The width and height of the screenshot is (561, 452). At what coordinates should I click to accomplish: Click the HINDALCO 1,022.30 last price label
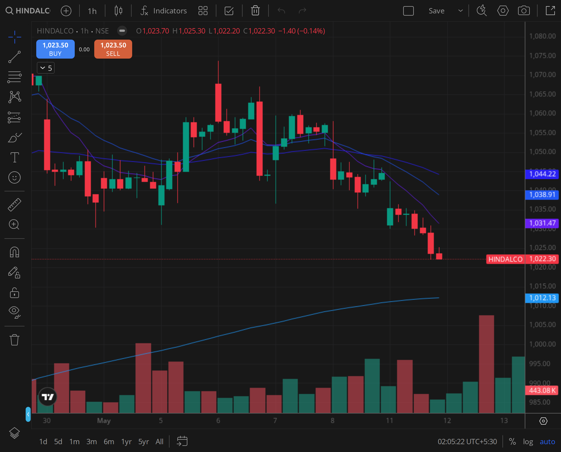coord(523,259)
